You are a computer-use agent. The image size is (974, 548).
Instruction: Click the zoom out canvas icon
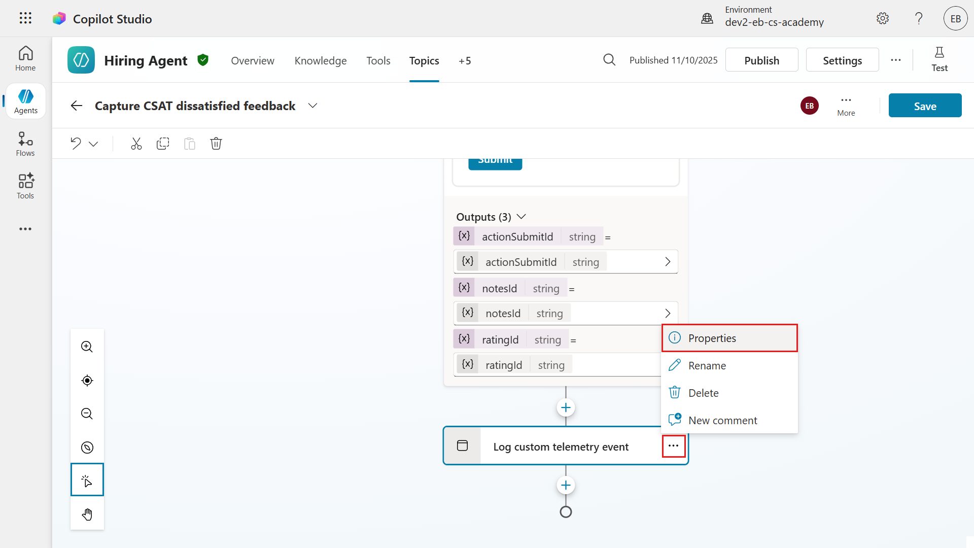(87, 414)
